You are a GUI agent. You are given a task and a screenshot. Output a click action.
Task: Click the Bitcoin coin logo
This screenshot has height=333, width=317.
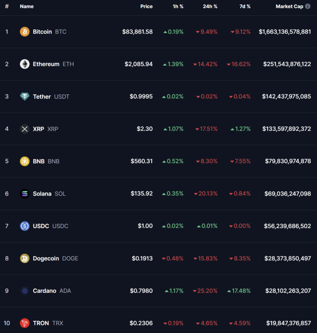[24, 32]
